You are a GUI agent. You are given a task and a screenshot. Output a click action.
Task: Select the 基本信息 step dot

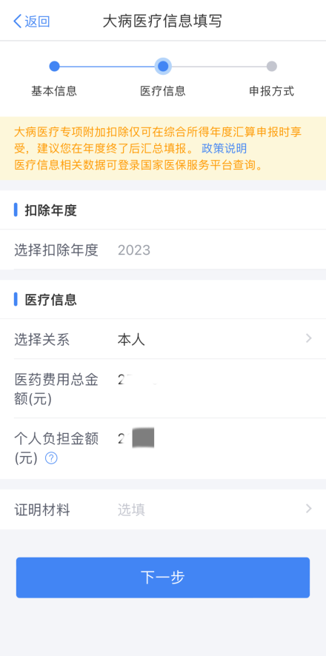54,66
